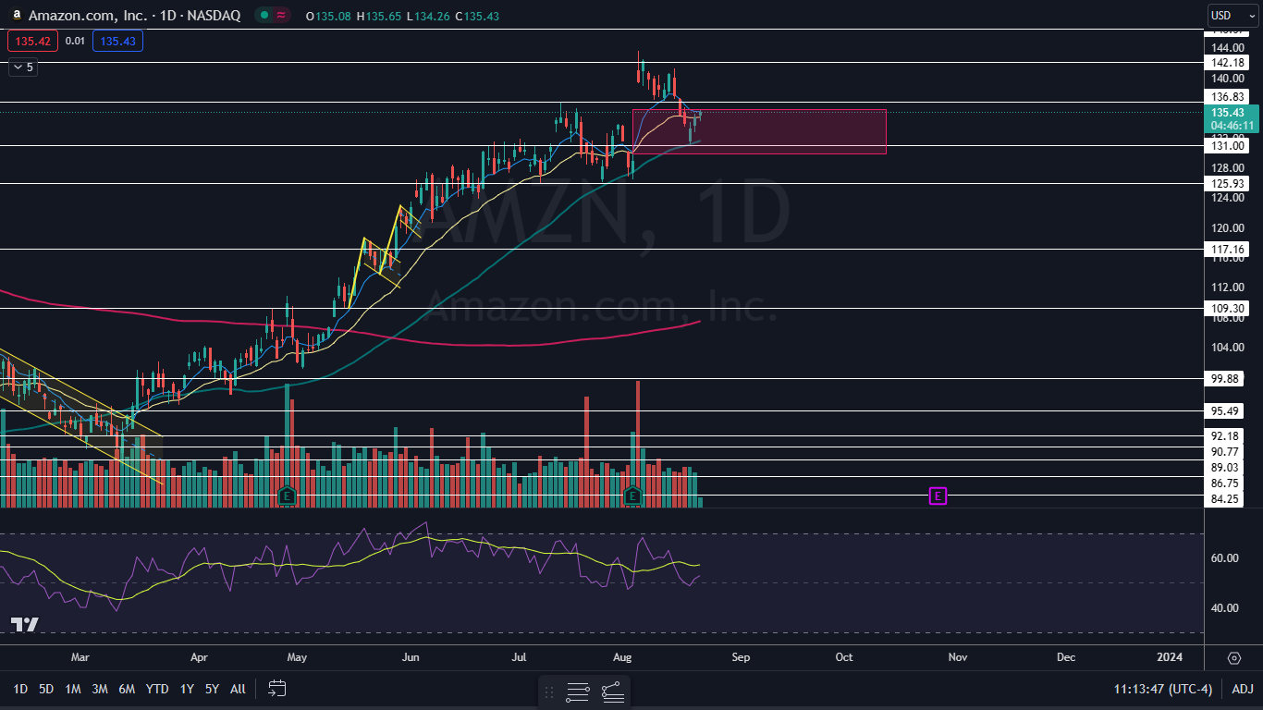1263x710 pixels.
Task: Click the purple upcoming earnings marker
Action: [x=938, y=496]
